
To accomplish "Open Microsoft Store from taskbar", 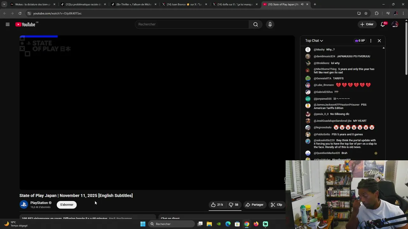I will pyautogui.click(x=237, y=224).
